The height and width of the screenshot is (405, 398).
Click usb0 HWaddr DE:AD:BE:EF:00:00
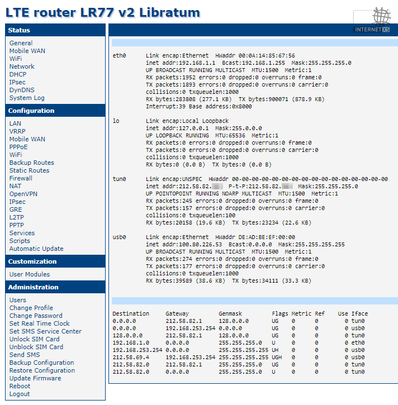click(x=255, y=237)
